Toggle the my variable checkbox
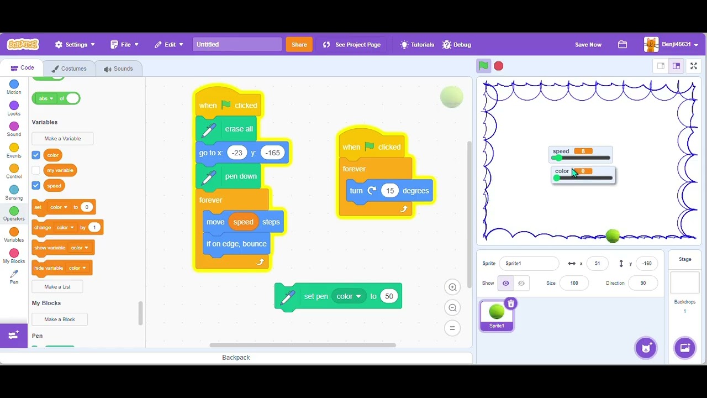This screenshot has height=398, width=707. point(36,170)
